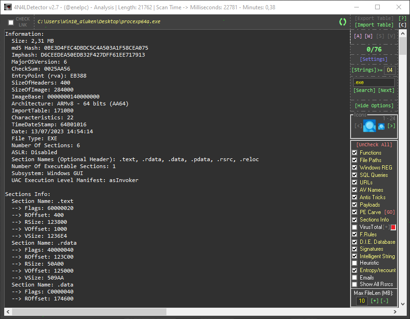
Task: Click the green refresh icon beside file path
Action: point(343,22)
